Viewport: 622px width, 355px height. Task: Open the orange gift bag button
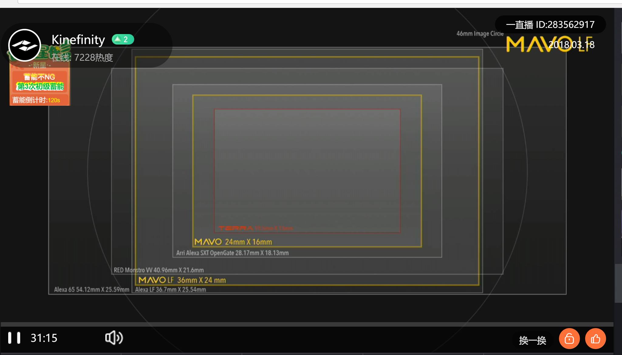[x=569, y=339]
